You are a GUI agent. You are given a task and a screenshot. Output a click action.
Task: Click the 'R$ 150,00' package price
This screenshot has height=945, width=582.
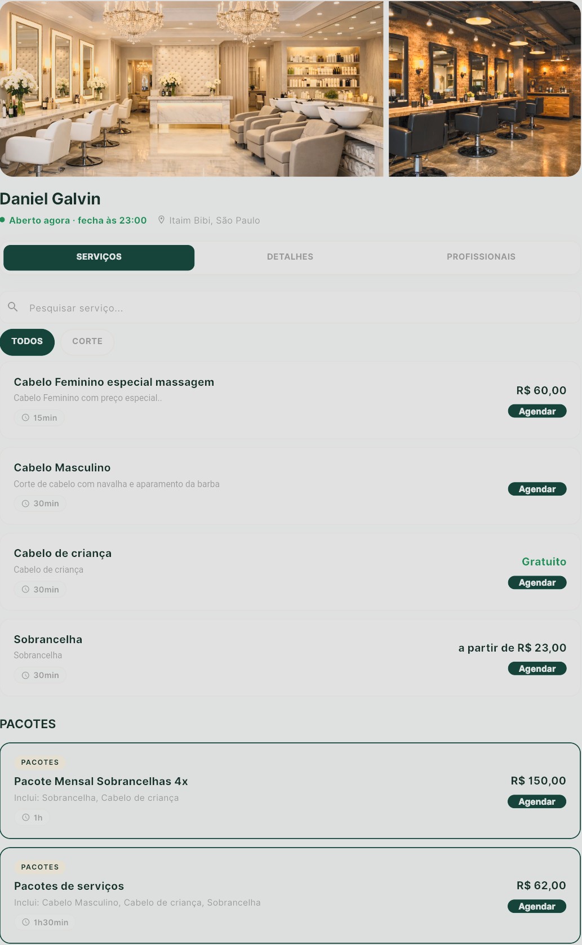tap(539, 781)
